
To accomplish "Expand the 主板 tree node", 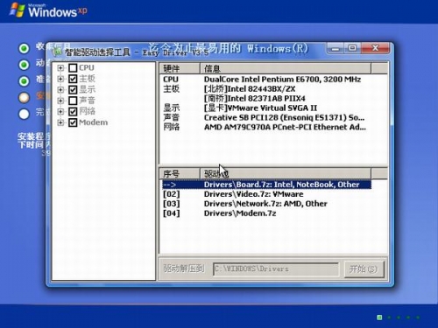I will point(60,79).
